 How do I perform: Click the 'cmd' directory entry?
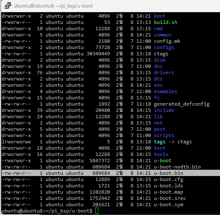click(158, 28)
